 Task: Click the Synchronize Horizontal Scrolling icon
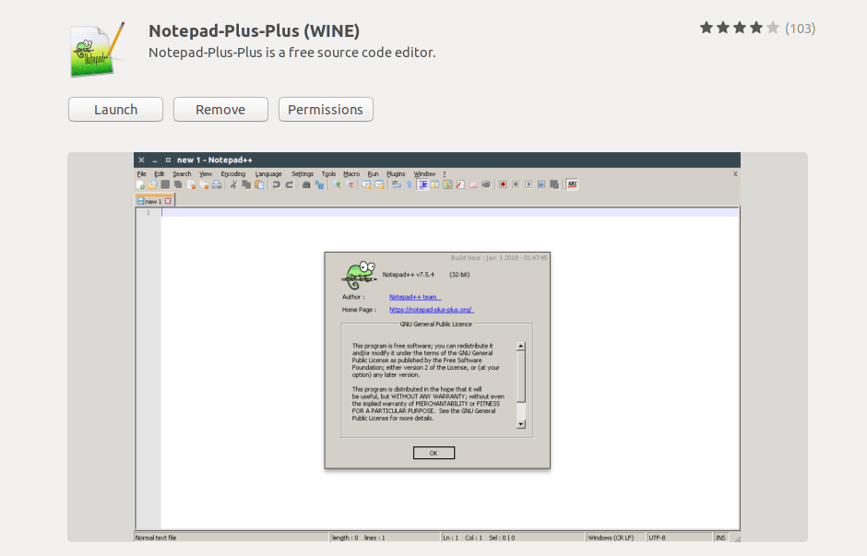coord(379,184)
